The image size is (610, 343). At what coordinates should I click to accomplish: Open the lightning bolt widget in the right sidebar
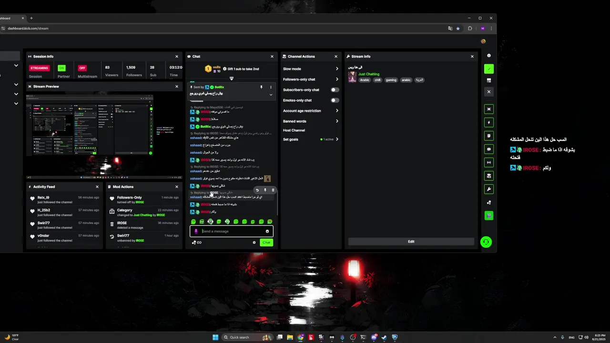pyautogui.click(x=488, y=122)
